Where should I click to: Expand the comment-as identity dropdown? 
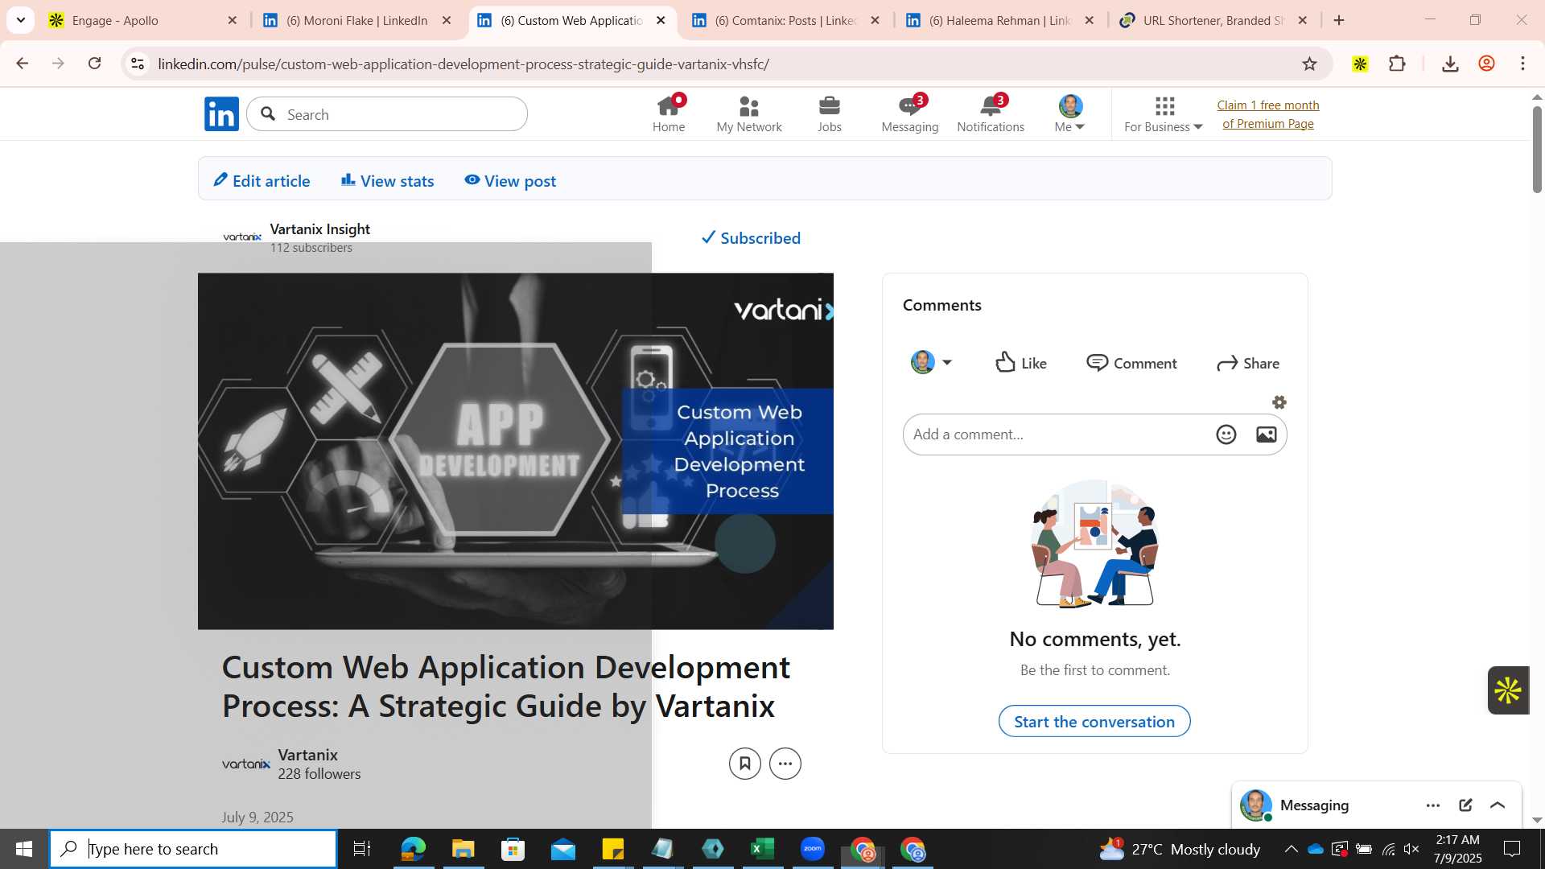pos(932,363)
